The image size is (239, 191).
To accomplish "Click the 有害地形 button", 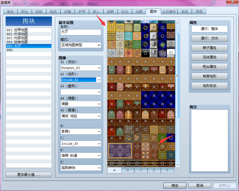I will 209,76.
